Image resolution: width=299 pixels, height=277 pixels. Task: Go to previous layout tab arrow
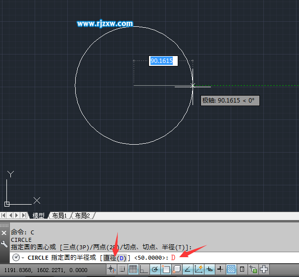10,216
